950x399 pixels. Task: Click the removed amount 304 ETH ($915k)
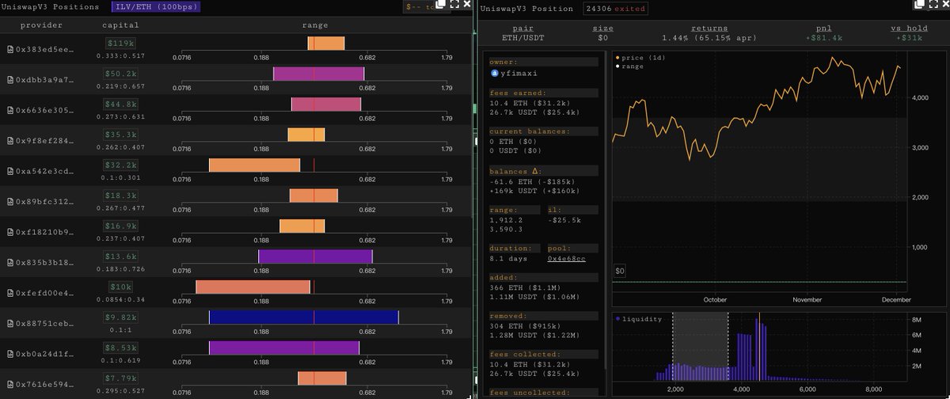point(526,328)
